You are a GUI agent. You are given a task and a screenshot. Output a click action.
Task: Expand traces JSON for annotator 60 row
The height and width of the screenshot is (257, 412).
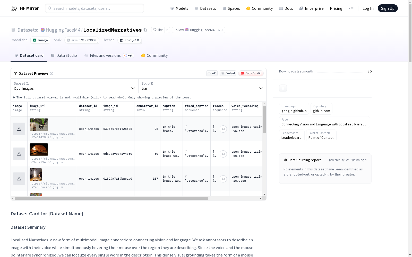tap(223, 154)
